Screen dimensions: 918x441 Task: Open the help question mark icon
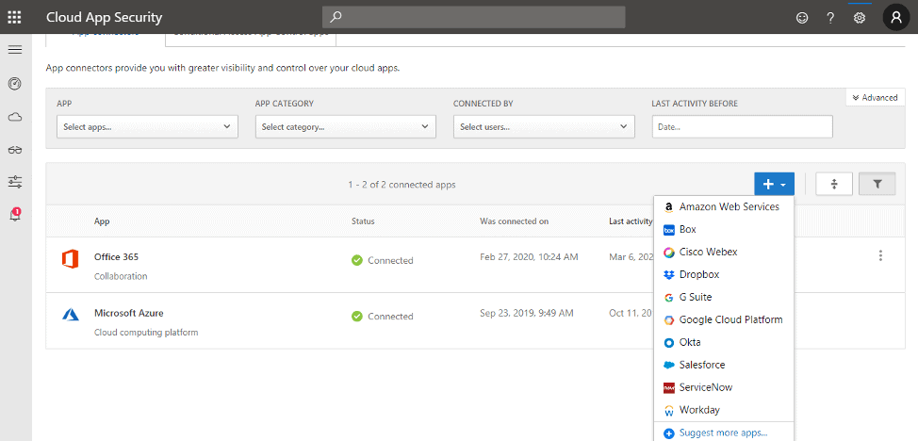pos(830,18)
